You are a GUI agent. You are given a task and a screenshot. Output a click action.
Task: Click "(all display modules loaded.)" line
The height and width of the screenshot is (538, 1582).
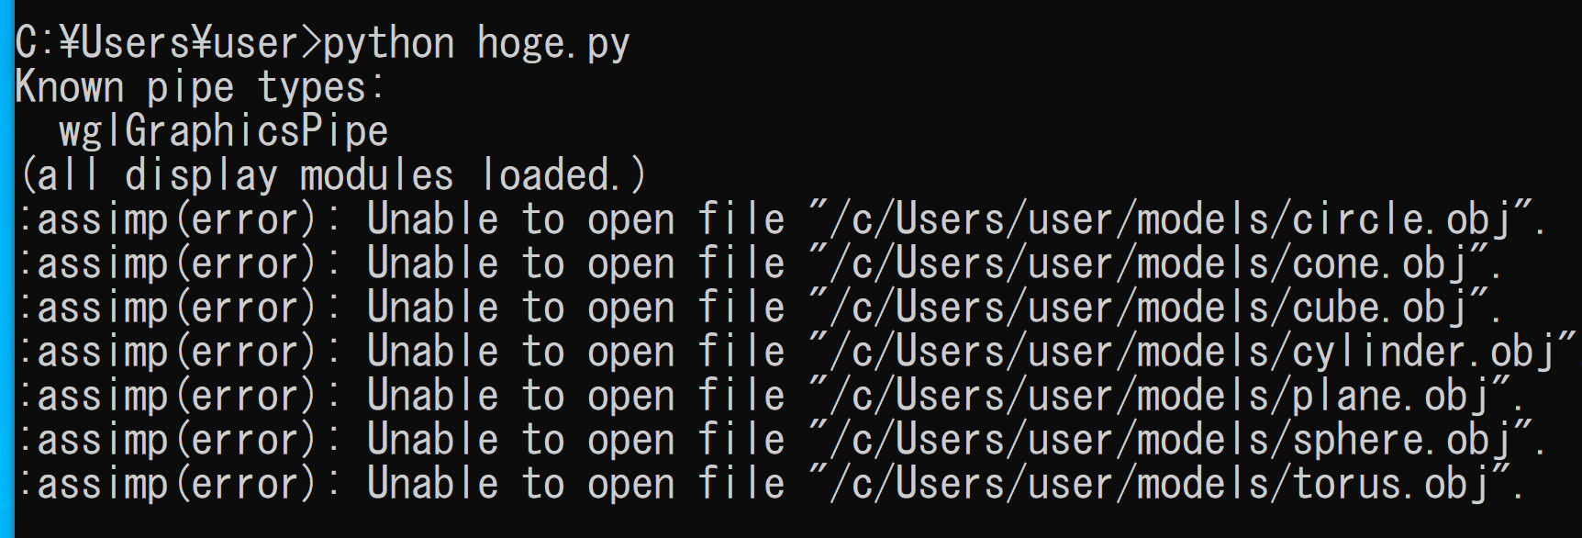click(x=331, y=176)
